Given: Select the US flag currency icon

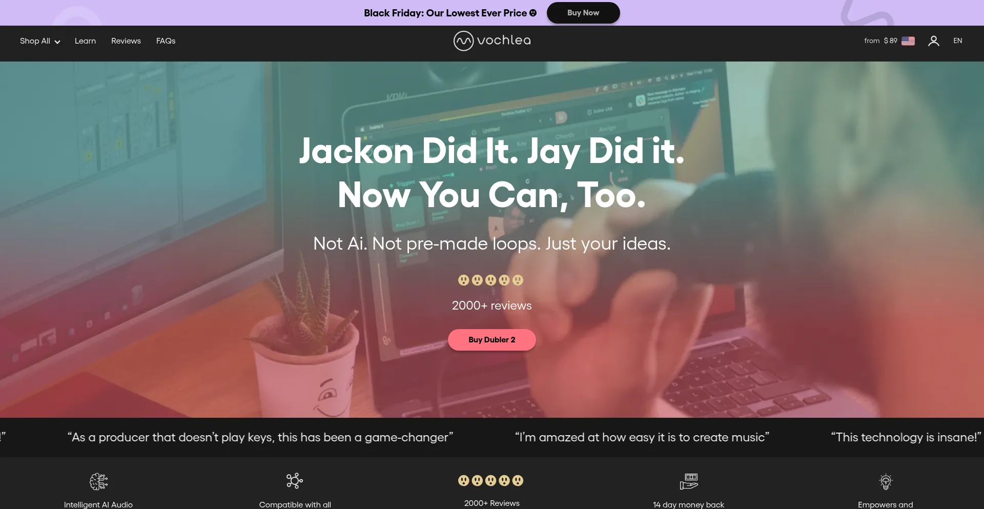Looking at the screenshot, I should pos(908,40).
